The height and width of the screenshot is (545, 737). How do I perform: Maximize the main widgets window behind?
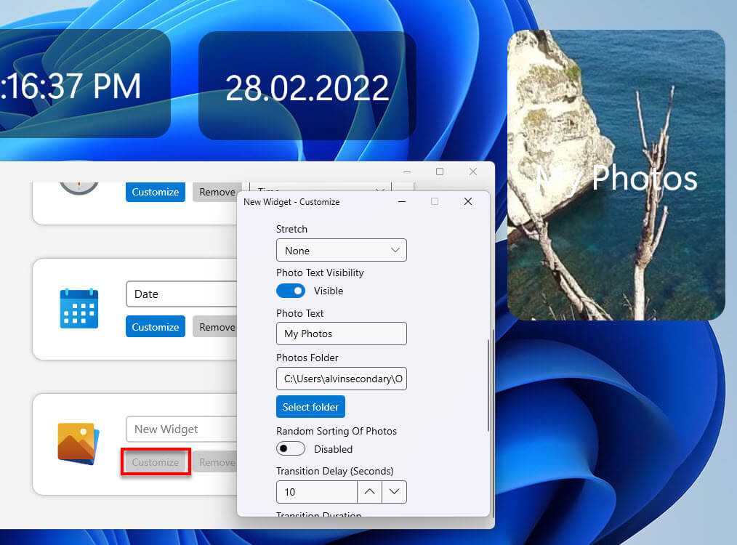click(439, 171)
